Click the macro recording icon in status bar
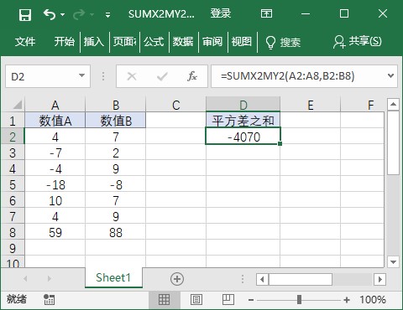The width and height of the screenshot is (403, 310). tap(49, 299)
